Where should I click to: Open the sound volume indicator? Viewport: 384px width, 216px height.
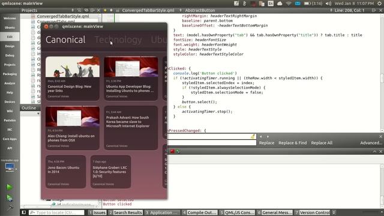(329, 4)
